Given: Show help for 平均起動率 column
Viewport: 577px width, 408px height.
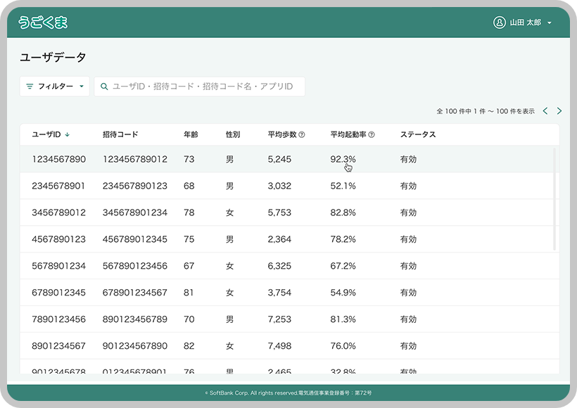Looking at the screenshot, I should click(372, 134).
